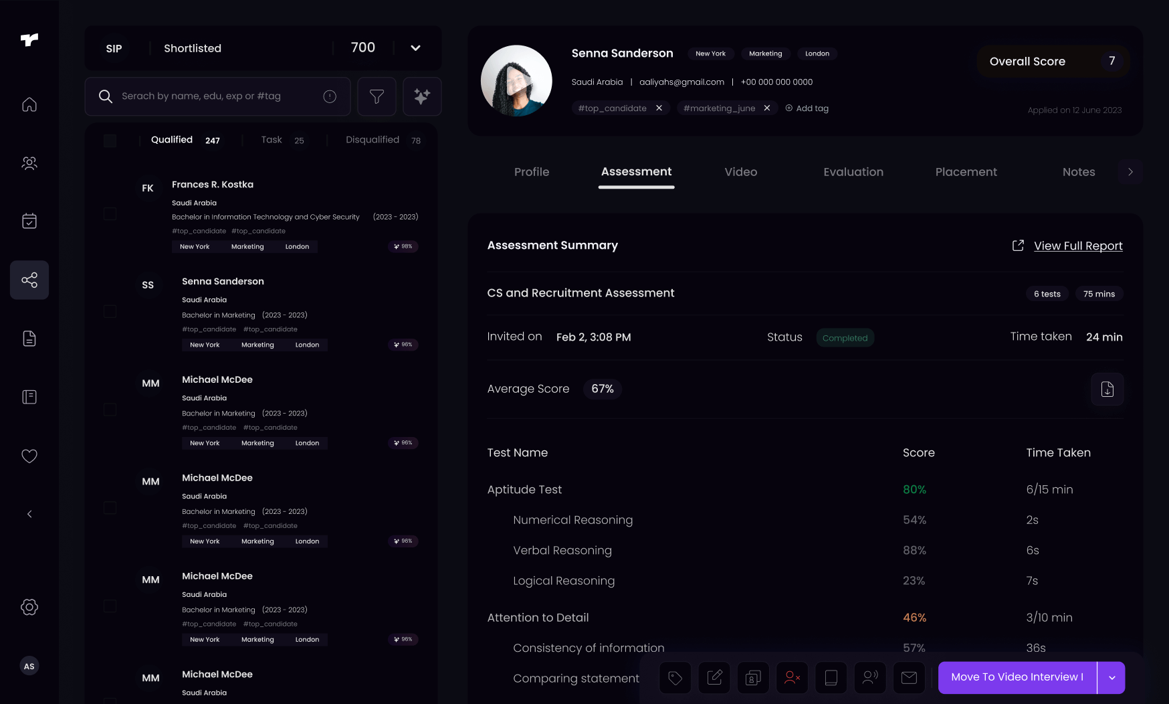The height and width of the screenshot is (704, 1169).
Task: Click the copy profile icon in action bar
Action: [x=753, y=678]
